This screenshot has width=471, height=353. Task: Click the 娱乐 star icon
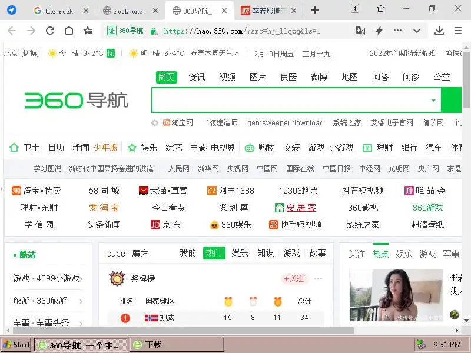pos(131,148)
